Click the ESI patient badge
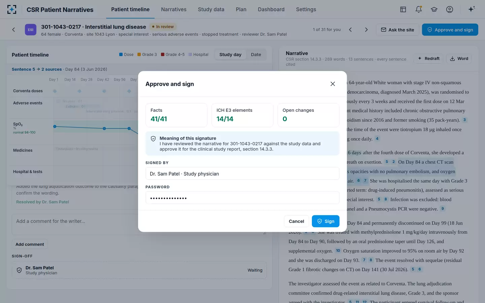The image size is (485, 303). point(31,30)
